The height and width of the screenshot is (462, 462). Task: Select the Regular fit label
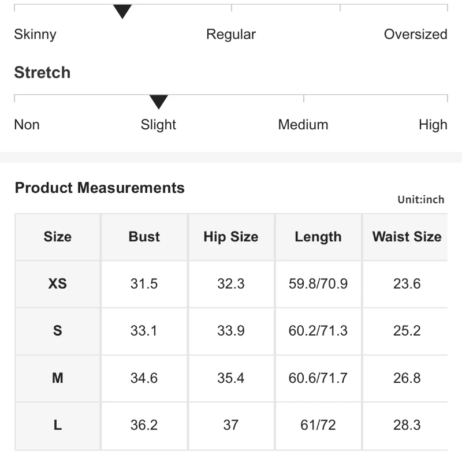click(231, 34)
